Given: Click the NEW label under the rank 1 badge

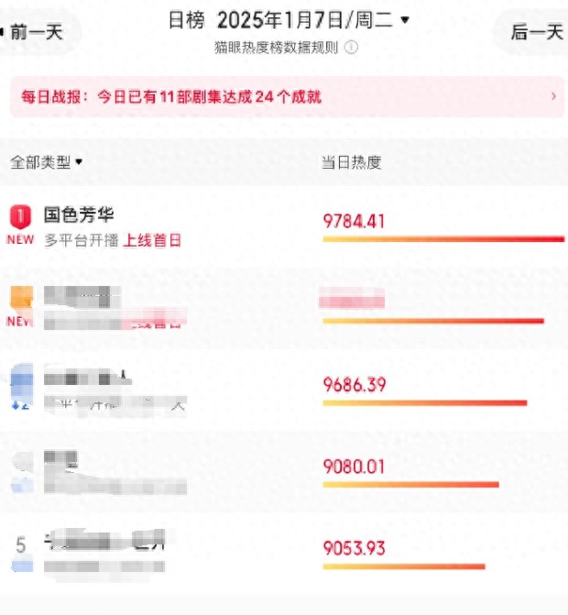Looking at the screenshot, I should coord(20,240).
